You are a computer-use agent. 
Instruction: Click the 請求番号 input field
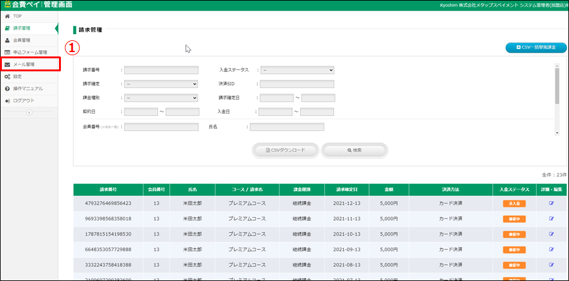(161, 70)
